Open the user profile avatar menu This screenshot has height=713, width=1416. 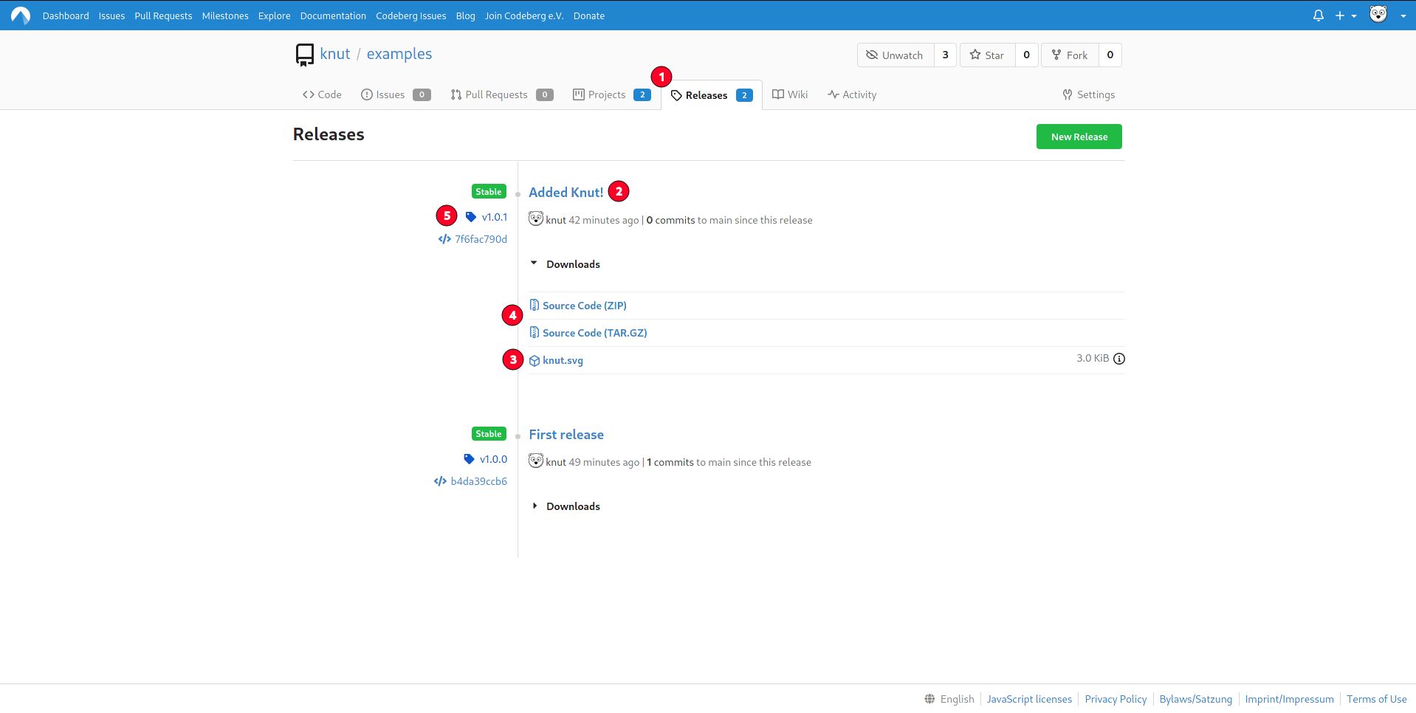coord(1386,15)
